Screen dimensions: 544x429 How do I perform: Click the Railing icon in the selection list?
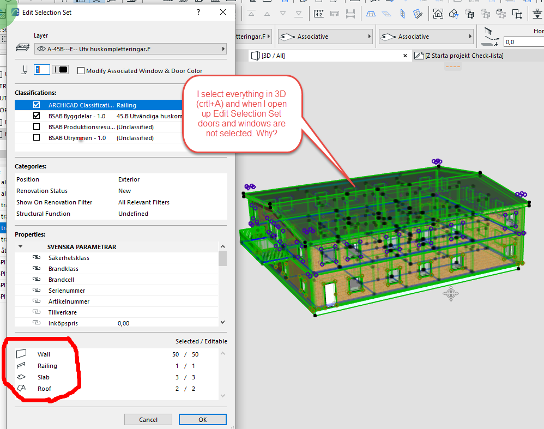(21, 366)
